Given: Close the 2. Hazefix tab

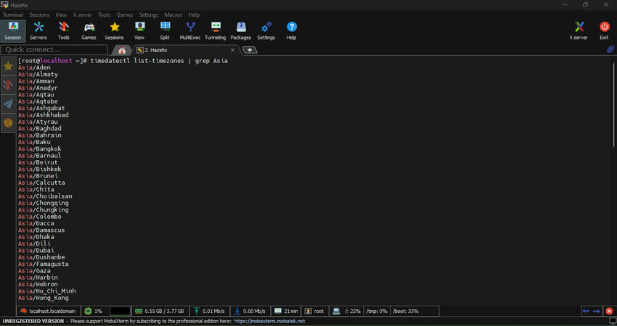Looking at the screenshot, I should point(232,50).
